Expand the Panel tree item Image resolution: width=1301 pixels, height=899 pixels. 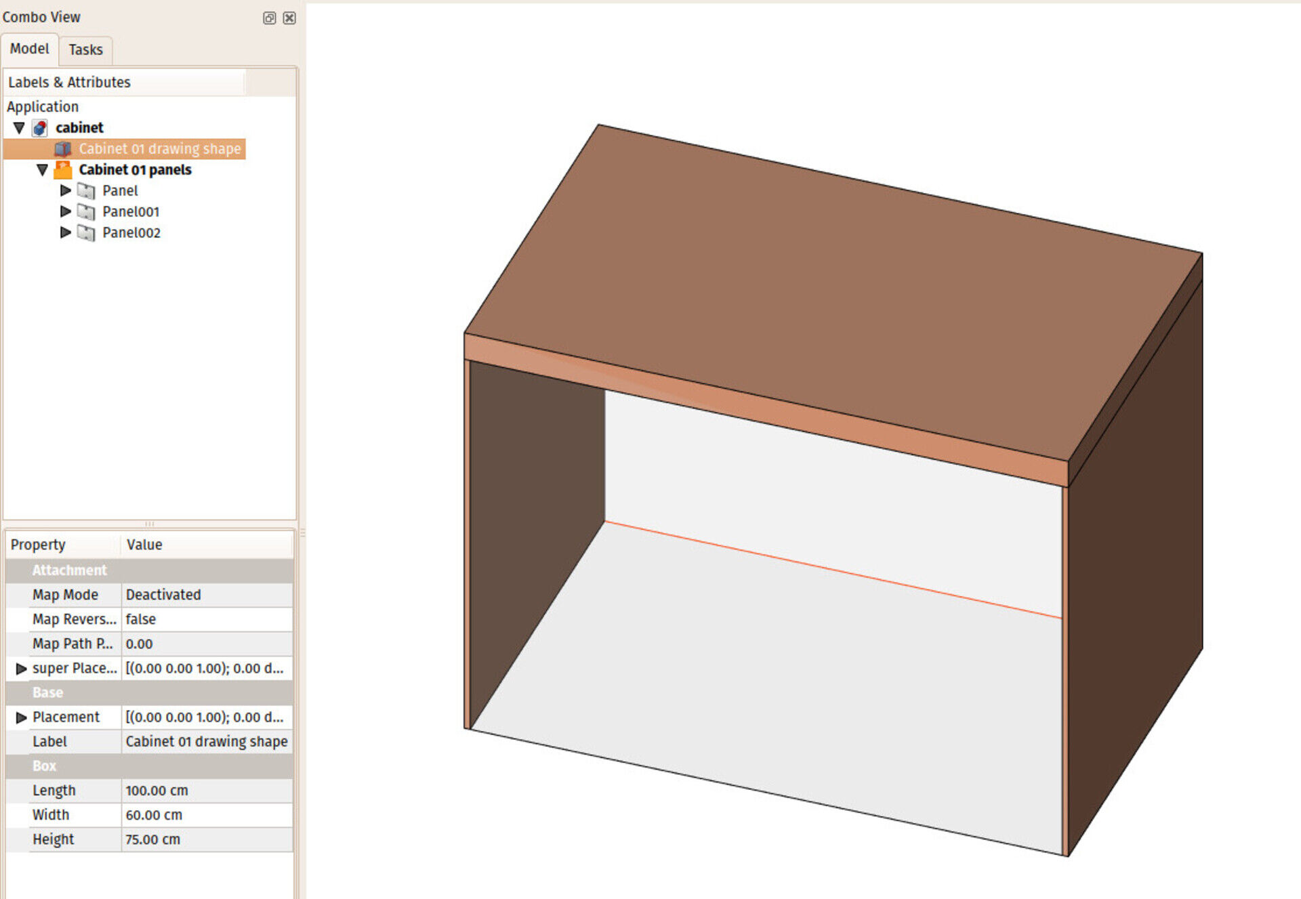[x=65, y=191]
